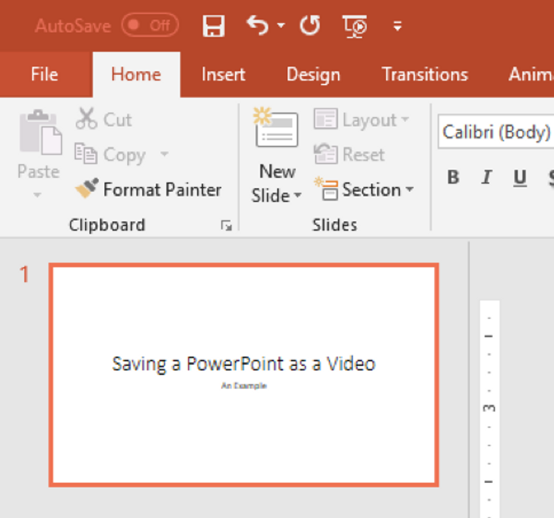Switch to the Insert ribbon tab
This screenshot has height=518, width=554.
[224, 74]
